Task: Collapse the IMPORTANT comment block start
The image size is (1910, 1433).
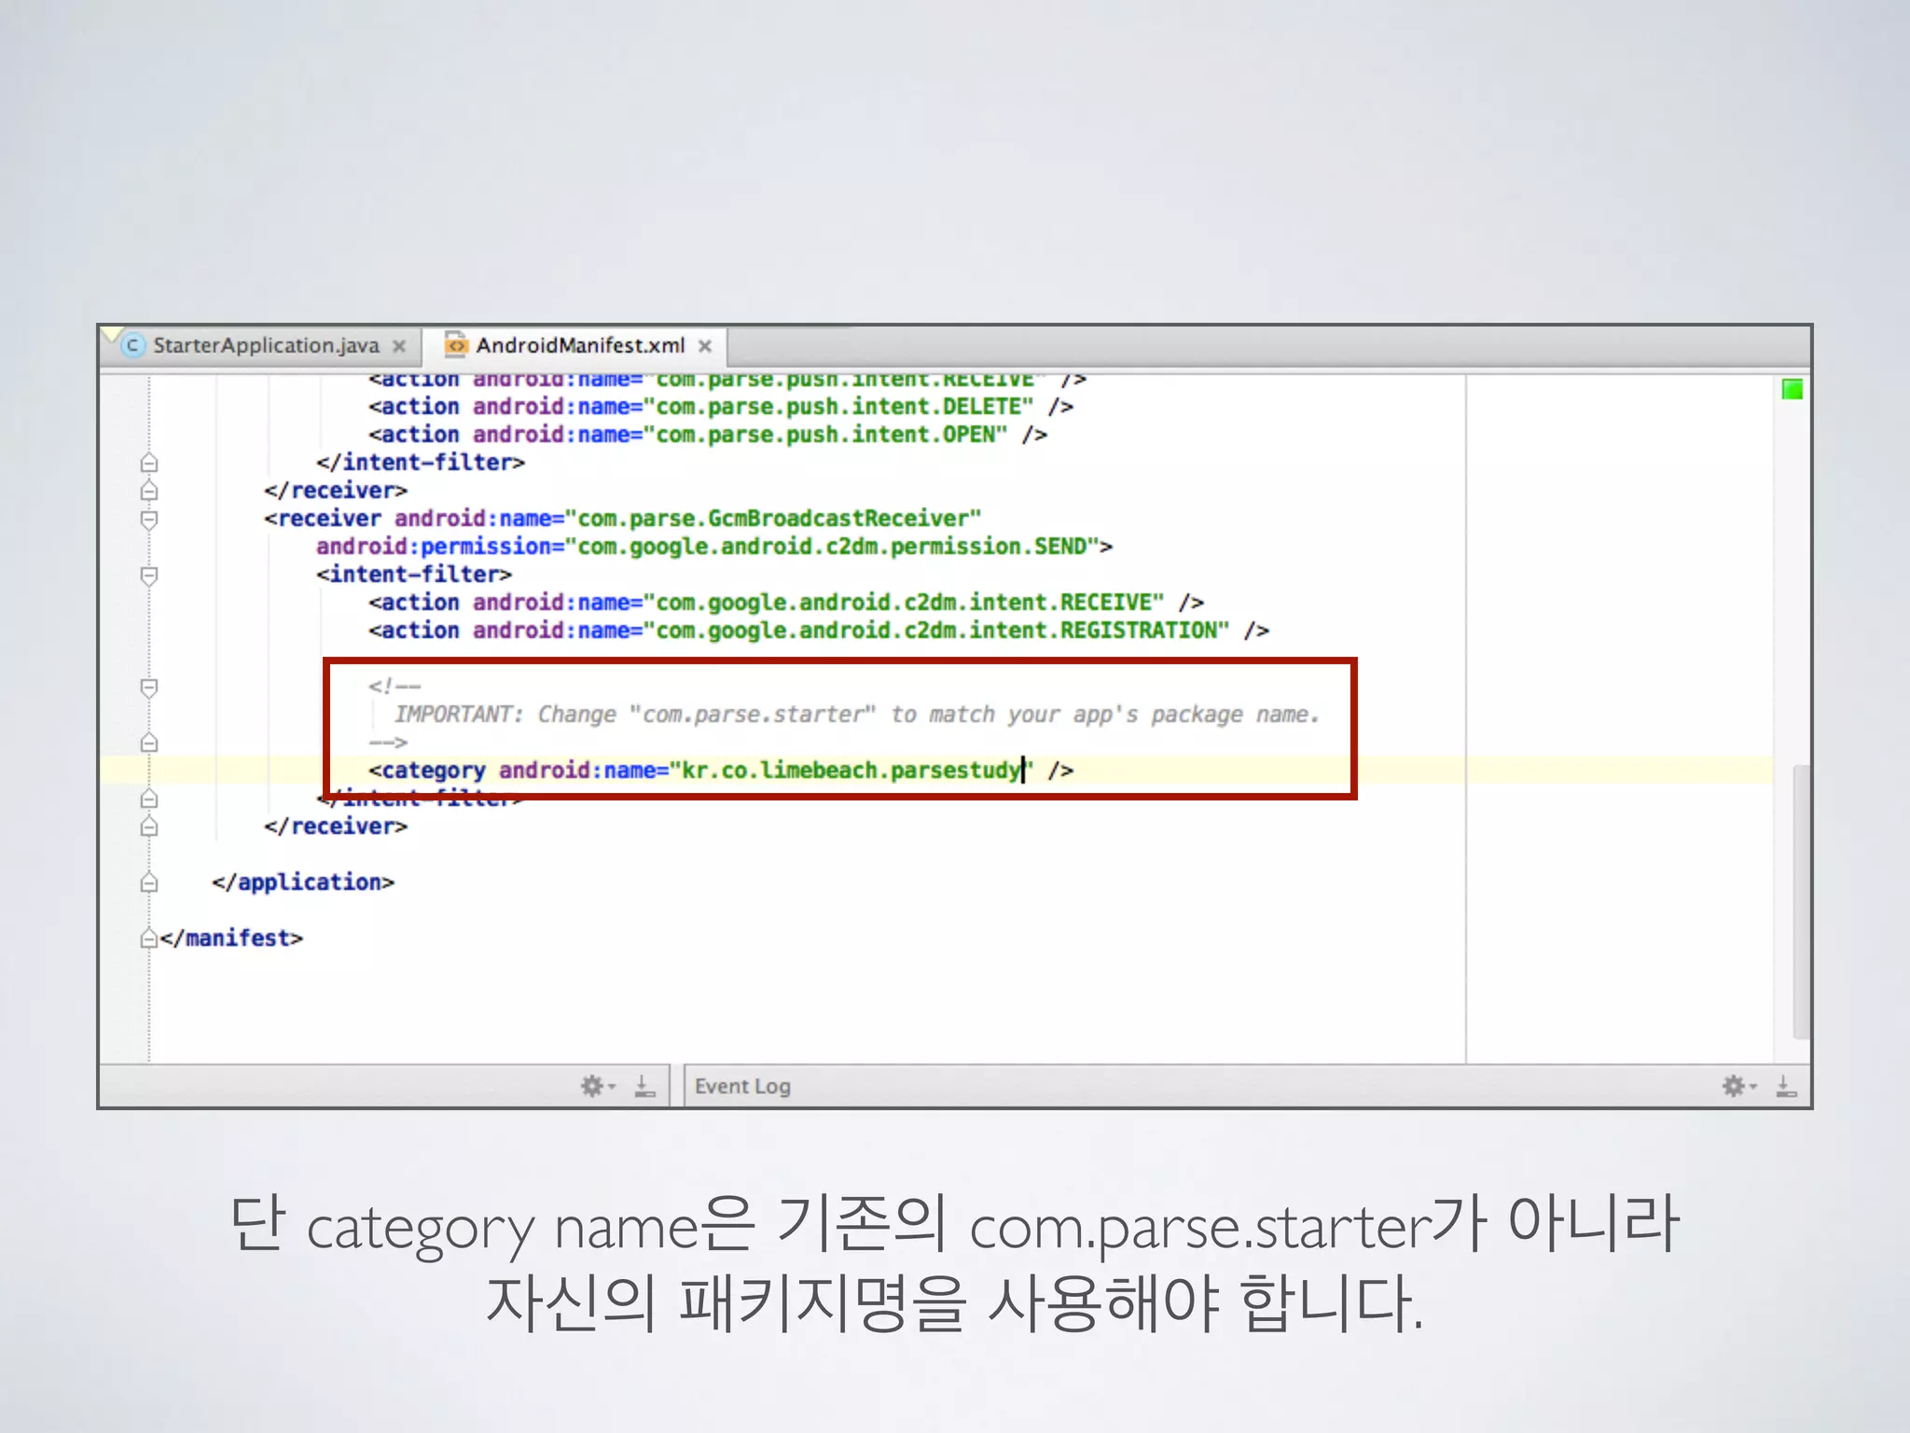Action: [149, 688]
